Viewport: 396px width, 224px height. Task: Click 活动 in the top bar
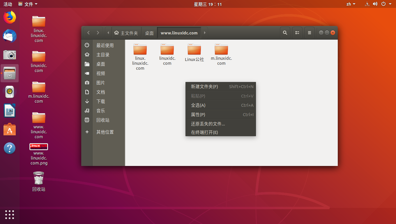pos(8,4)
